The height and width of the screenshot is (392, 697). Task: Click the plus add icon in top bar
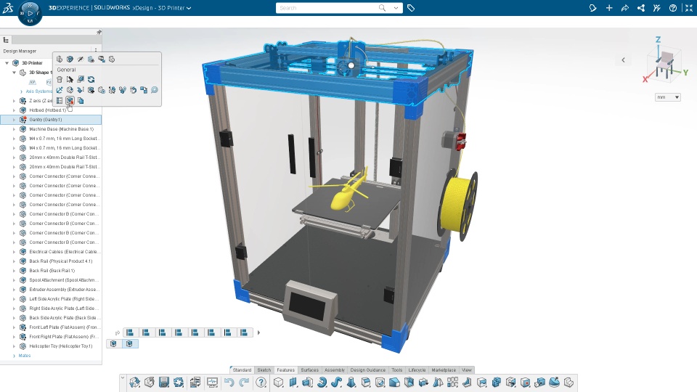[609, 8]
